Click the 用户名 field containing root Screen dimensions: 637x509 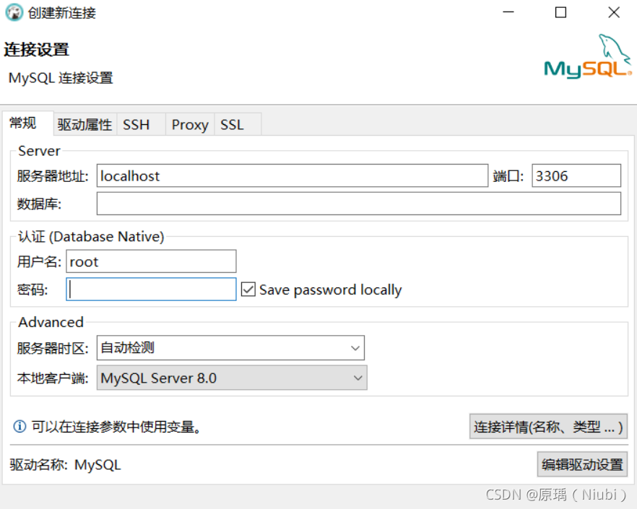click(x=151, y=261)
